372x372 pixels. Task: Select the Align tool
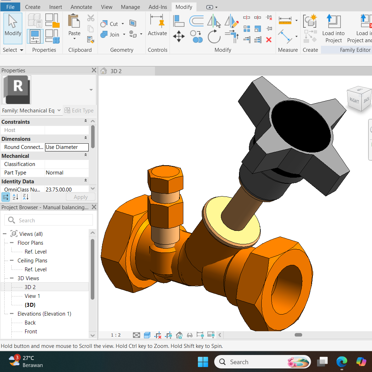(x=179, y=21)
